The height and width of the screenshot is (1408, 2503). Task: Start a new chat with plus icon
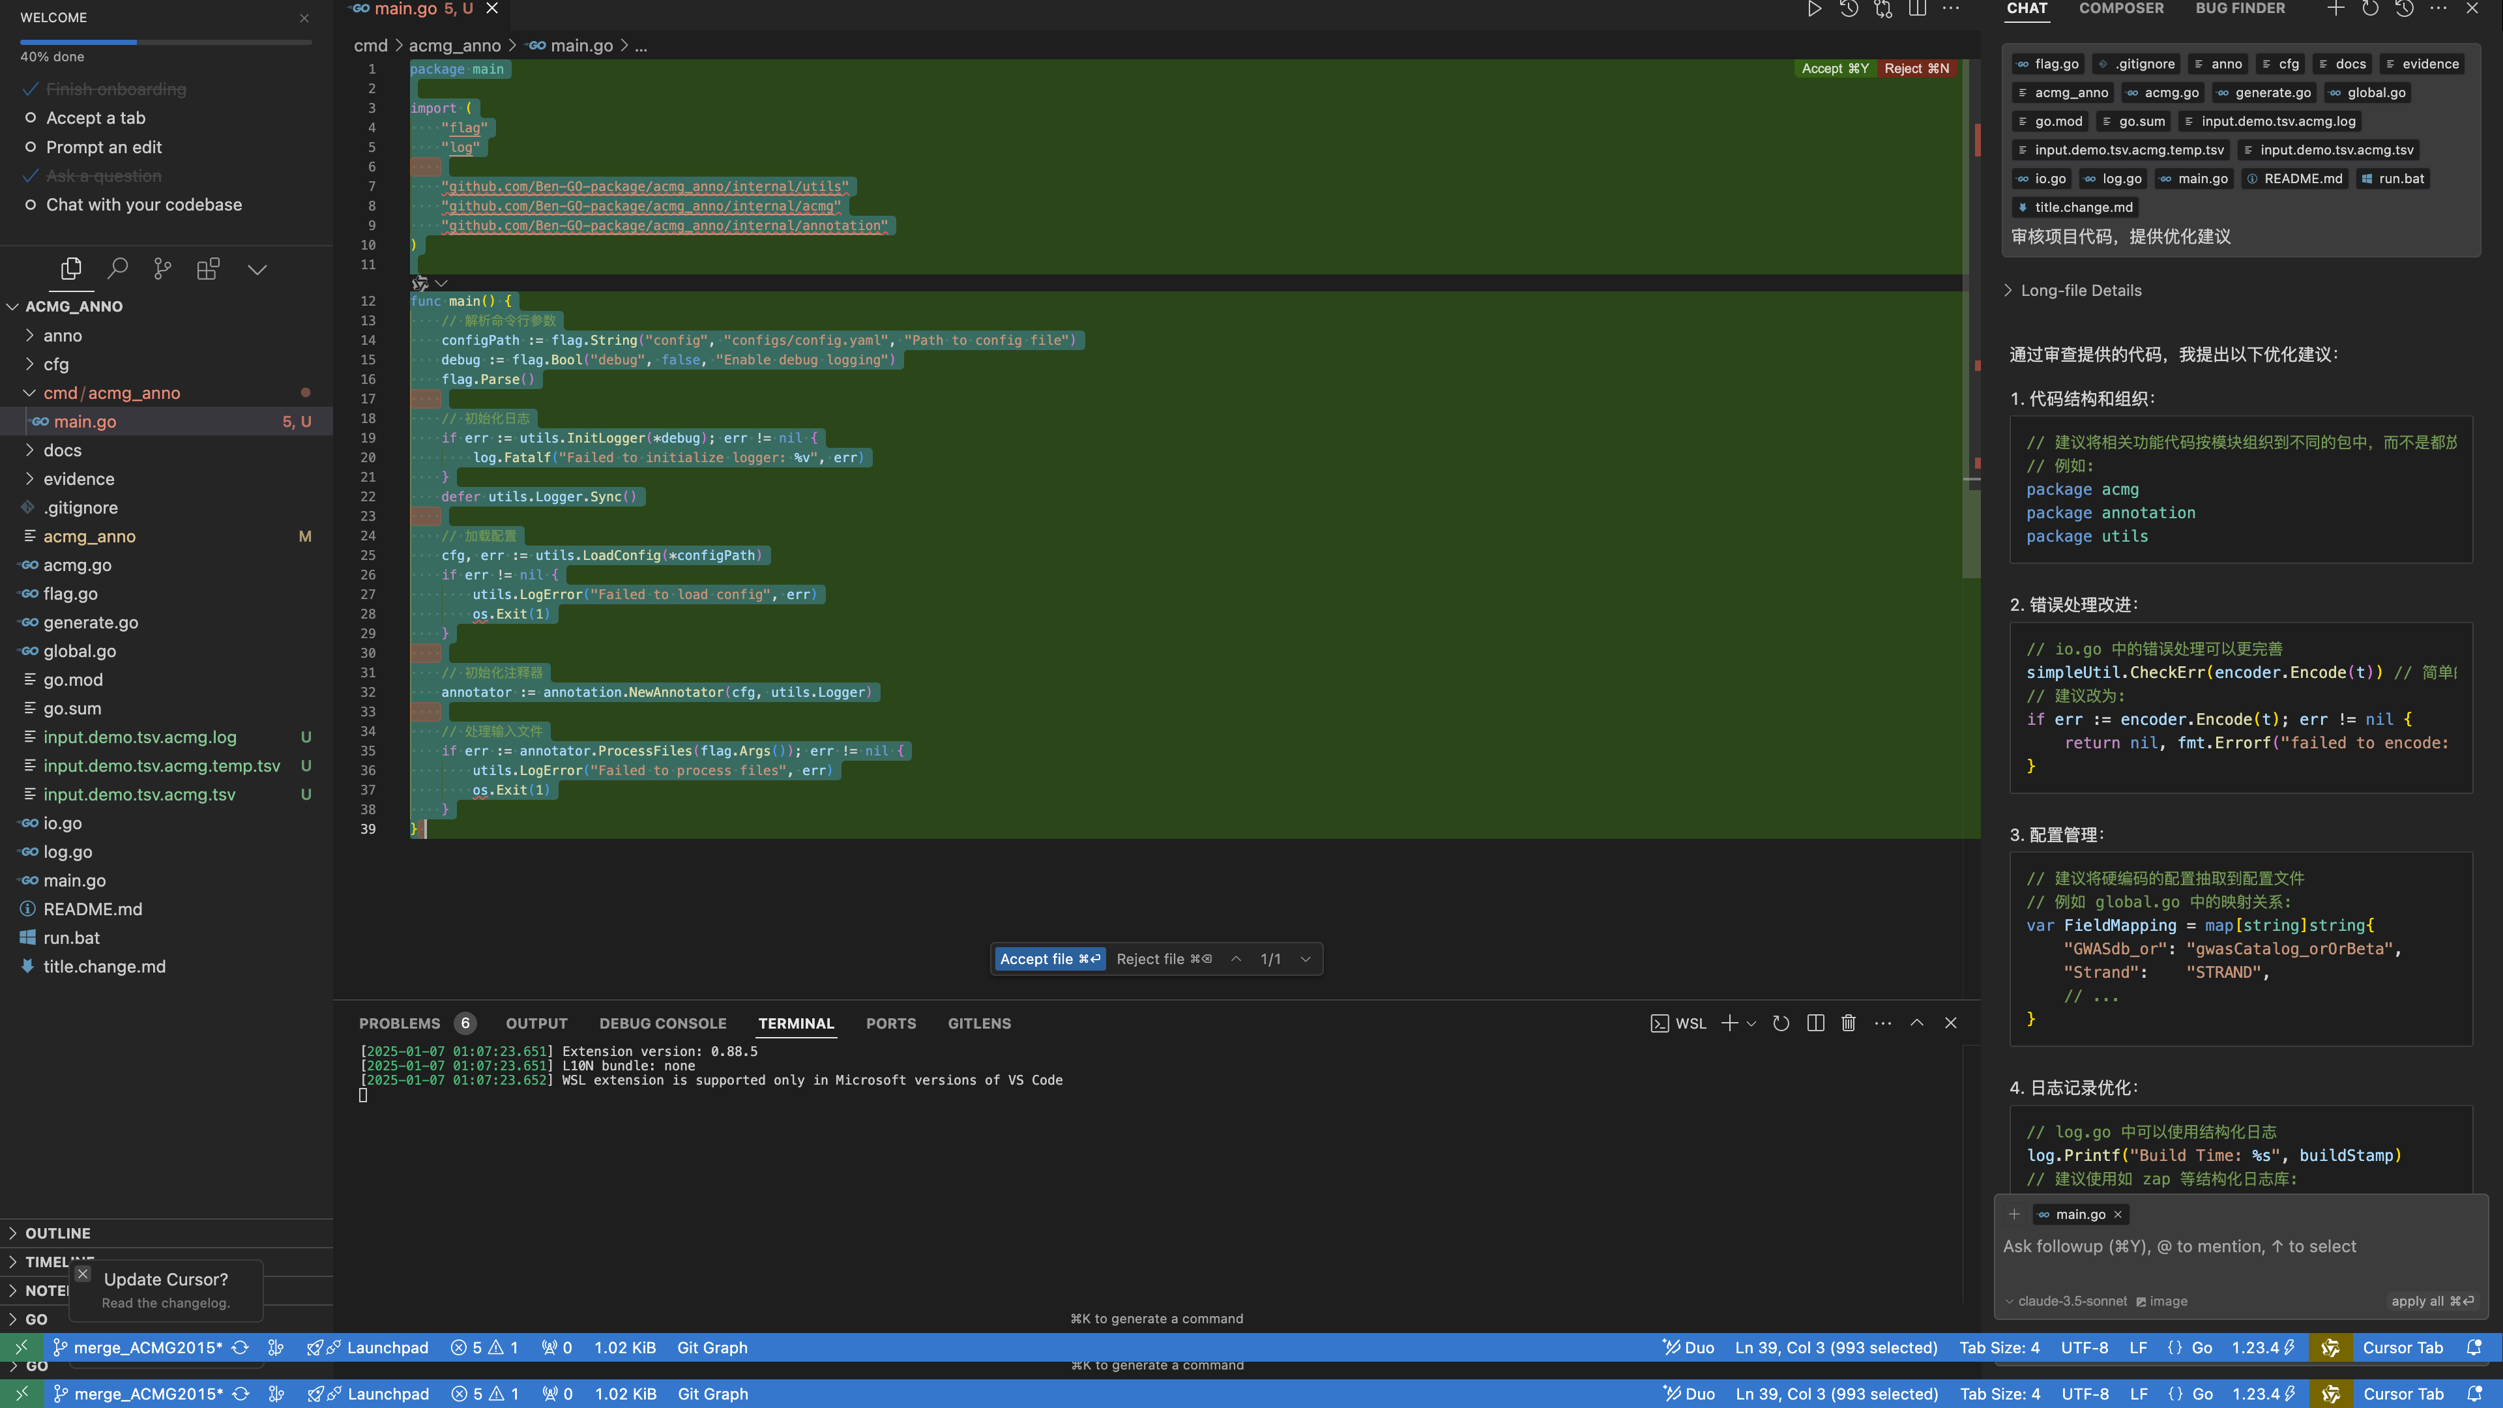click(x=2336, y=8)
